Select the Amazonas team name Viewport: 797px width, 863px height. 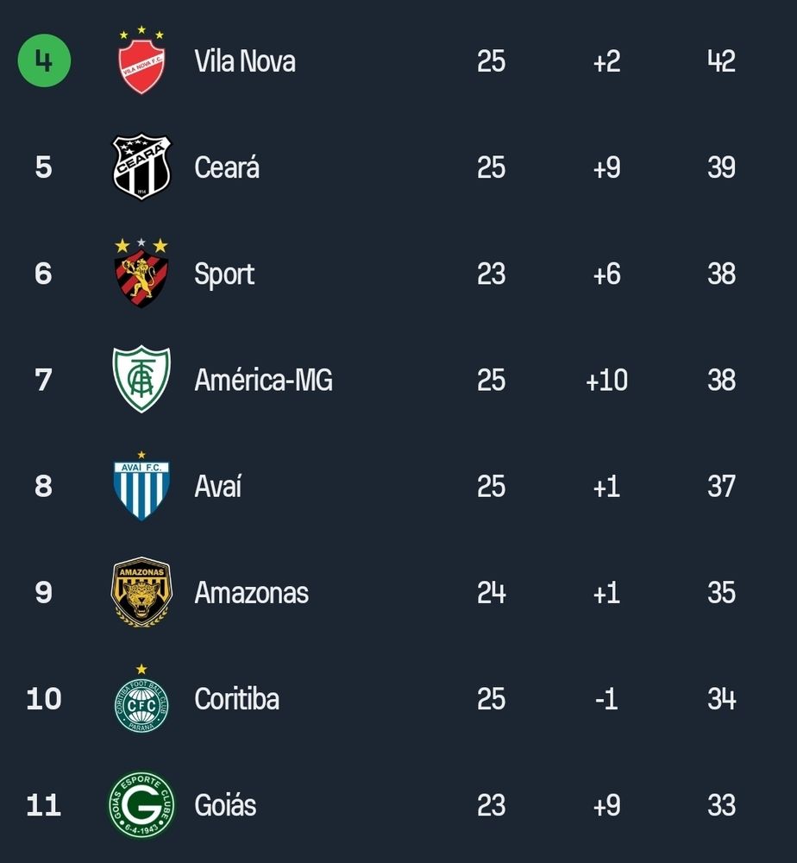251,593
